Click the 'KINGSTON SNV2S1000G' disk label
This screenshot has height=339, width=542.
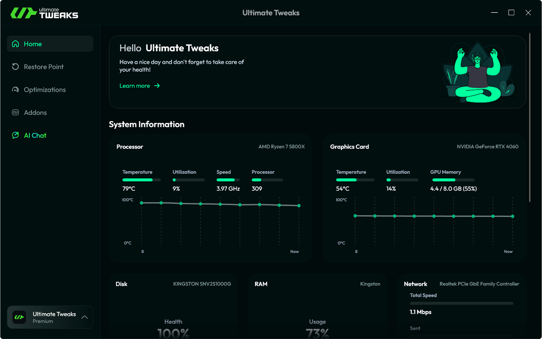(x=202, y=284)
